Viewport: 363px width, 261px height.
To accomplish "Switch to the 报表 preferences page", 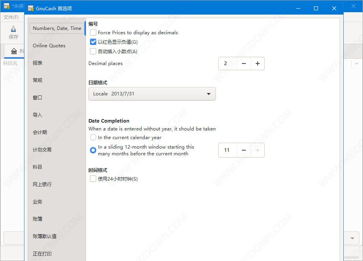I will tap(37, 63).
